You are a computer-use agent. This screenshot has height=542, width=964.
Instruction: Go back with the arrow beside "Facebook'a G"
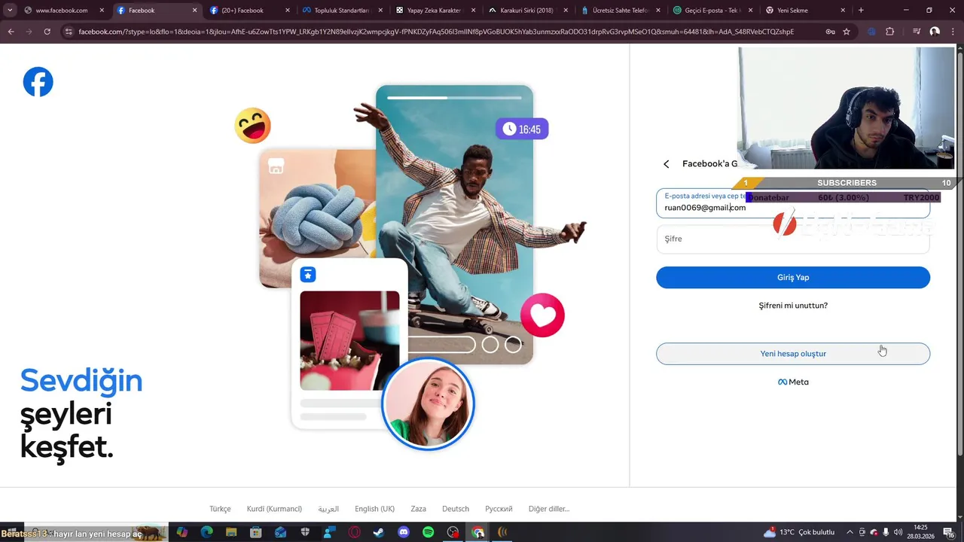click(x=666, y=163)
